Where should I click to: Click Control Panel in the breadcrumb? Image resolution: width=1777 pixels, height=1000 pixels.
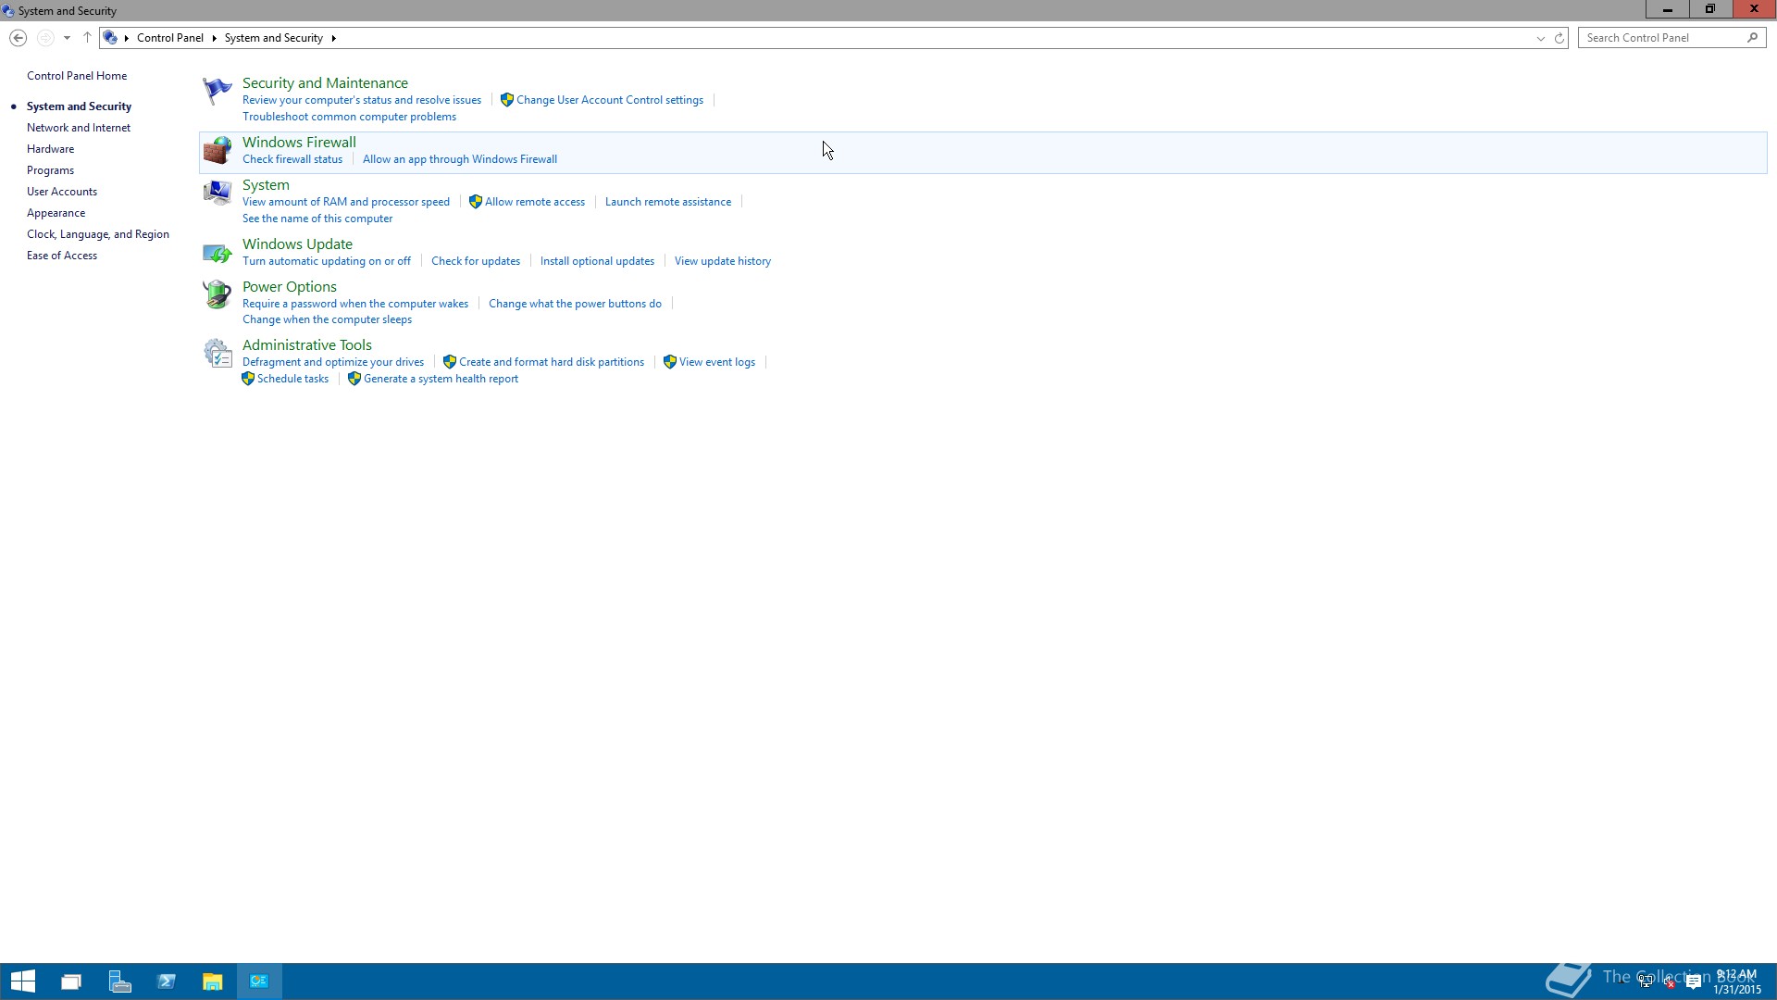point(170,38)
